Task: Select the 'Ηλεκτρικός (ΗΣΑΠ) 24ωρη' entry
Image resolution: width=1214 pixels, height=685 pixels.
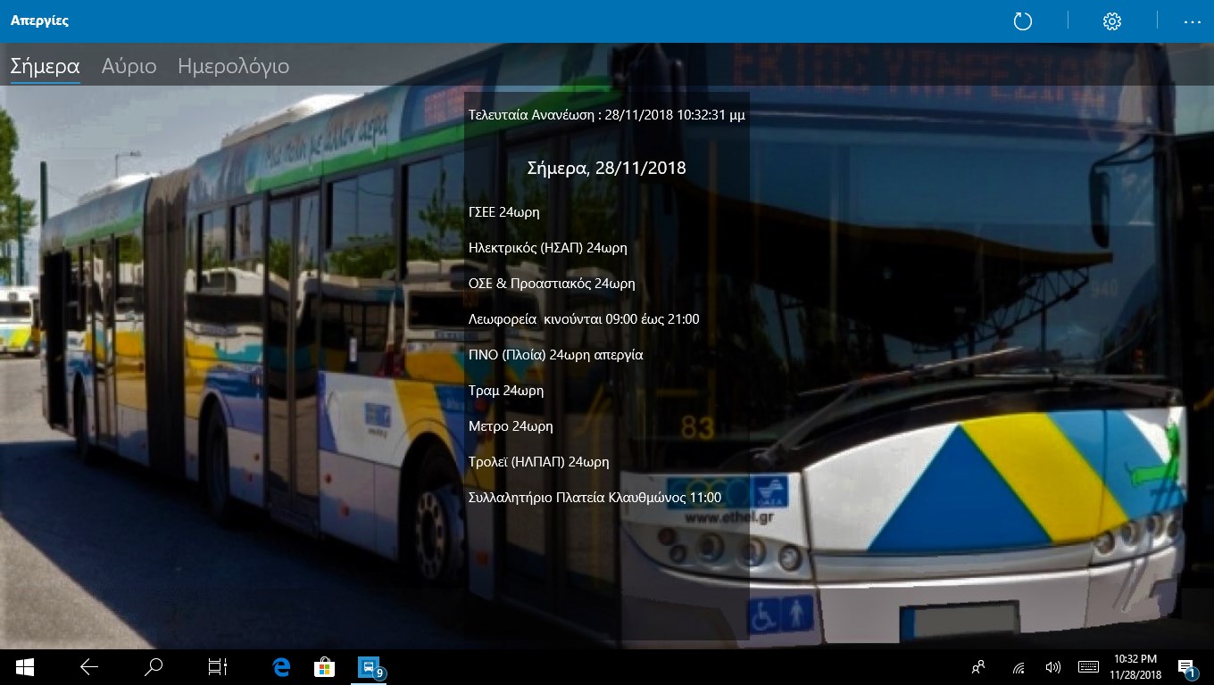Action: [x=548, y=248]
